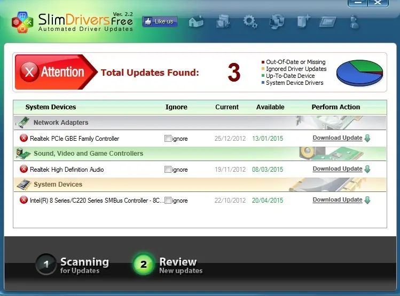400x296 pixels.
Task: Select the Network Adapters category row
Action: tap(200, 123)
